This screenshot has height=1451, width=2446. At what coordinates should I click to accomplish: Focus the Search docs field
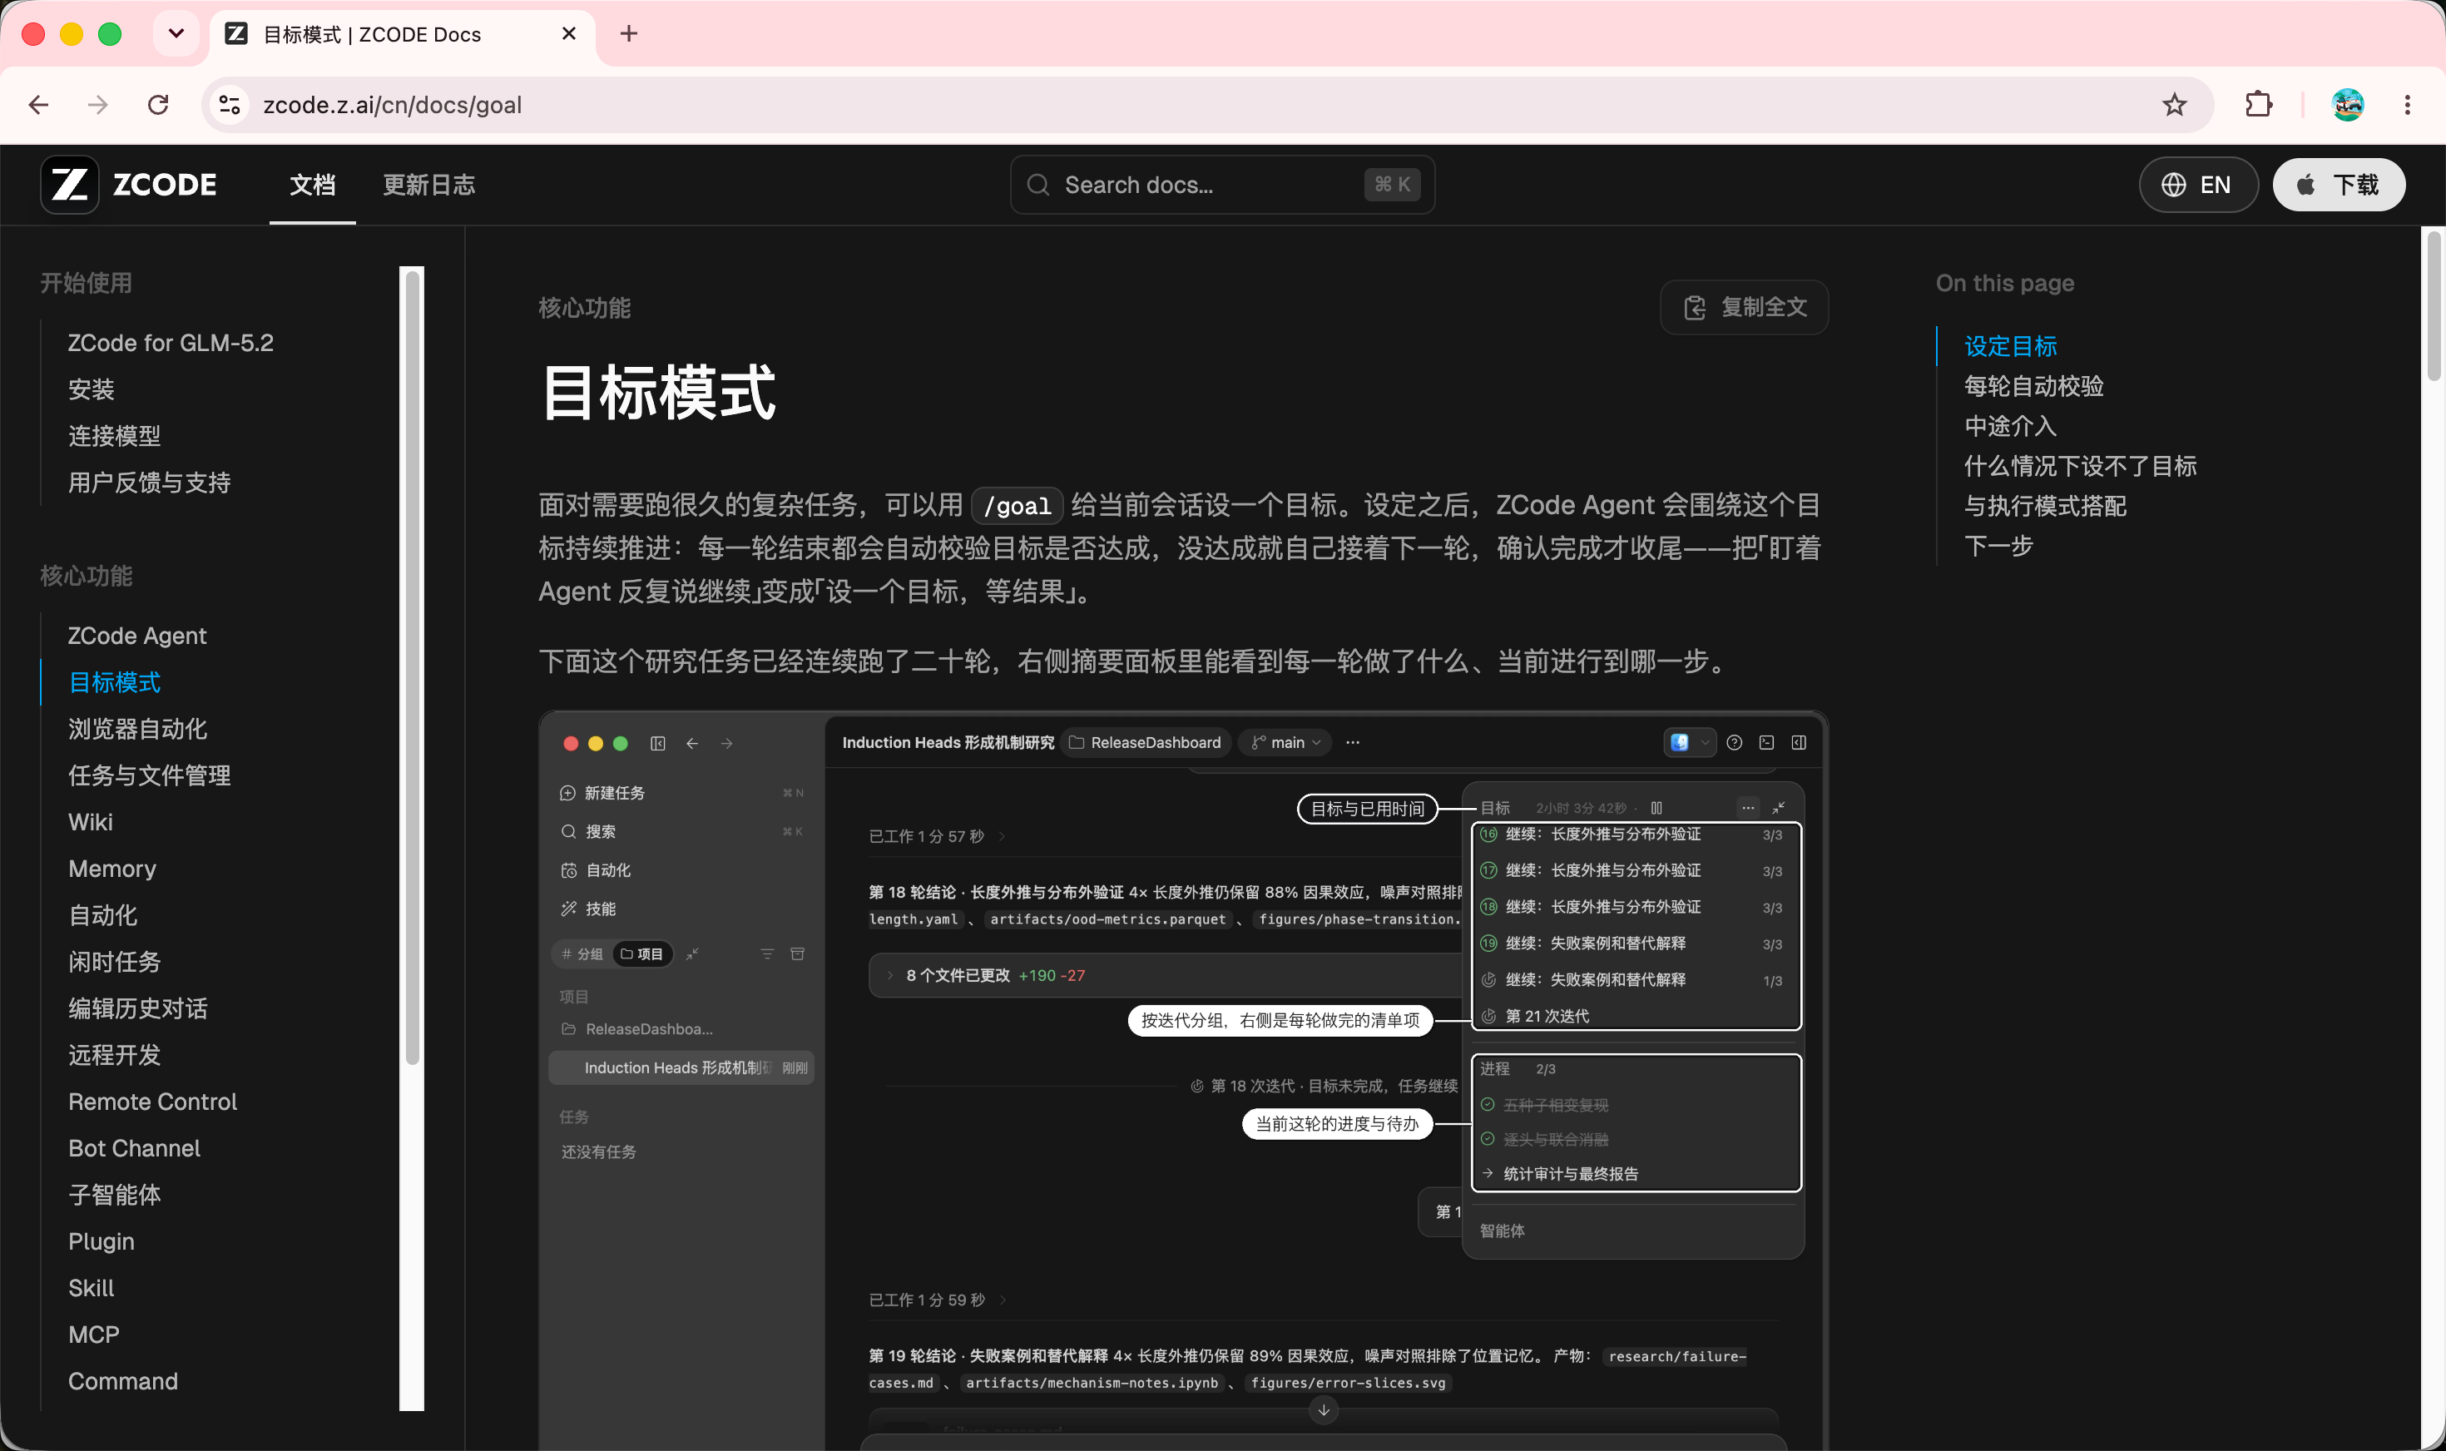point(1222,185)
